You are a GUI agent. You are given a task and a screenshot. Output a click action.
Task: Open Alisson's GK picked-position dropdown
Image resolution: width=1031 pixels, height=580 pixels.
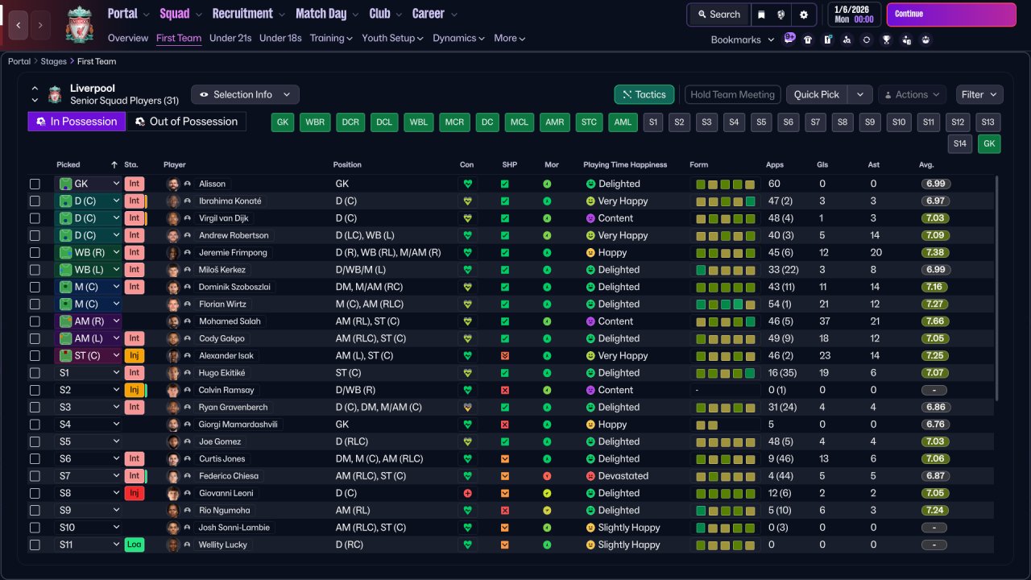click(x=89, y=184)
